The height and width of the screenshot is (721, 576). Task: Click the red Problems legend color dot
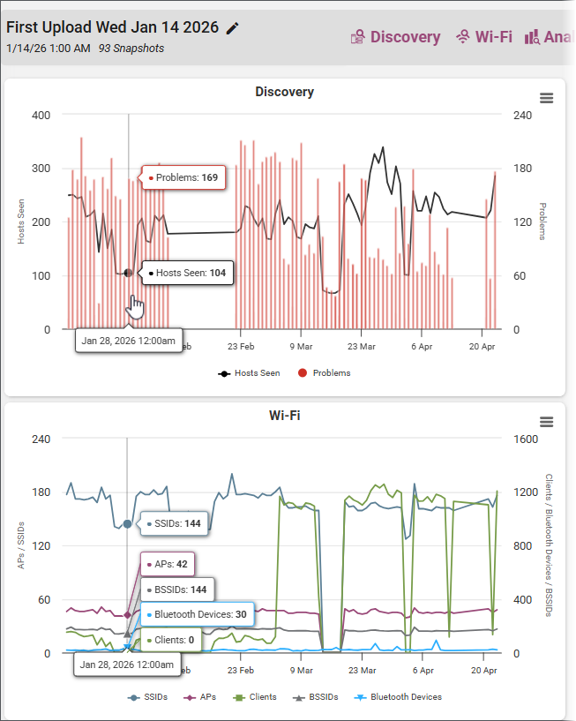coord(302,373)
